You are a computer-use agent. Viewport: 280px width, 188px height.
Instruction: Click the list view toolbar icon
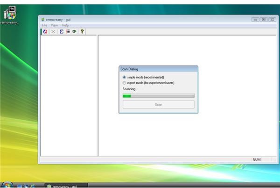[68, 32]
